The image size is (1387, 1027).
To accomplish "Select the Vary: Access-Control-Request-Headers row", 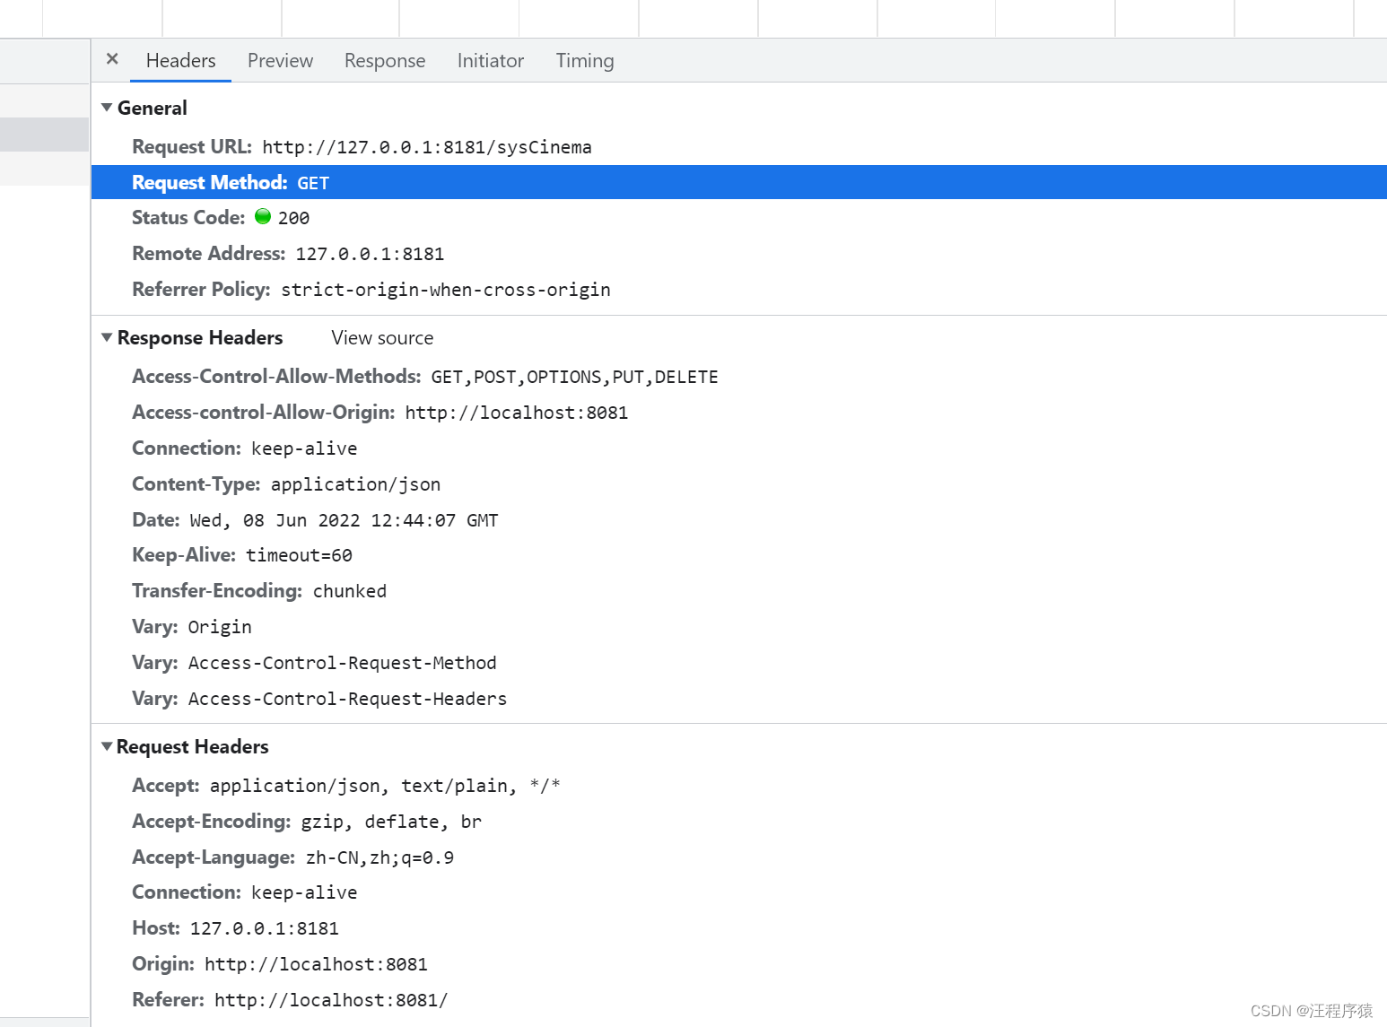I will click(x=739, y=699).
